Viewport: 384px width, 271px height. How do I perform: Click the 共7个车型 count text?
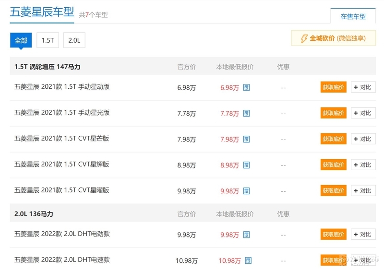click(x=93, y=15)
